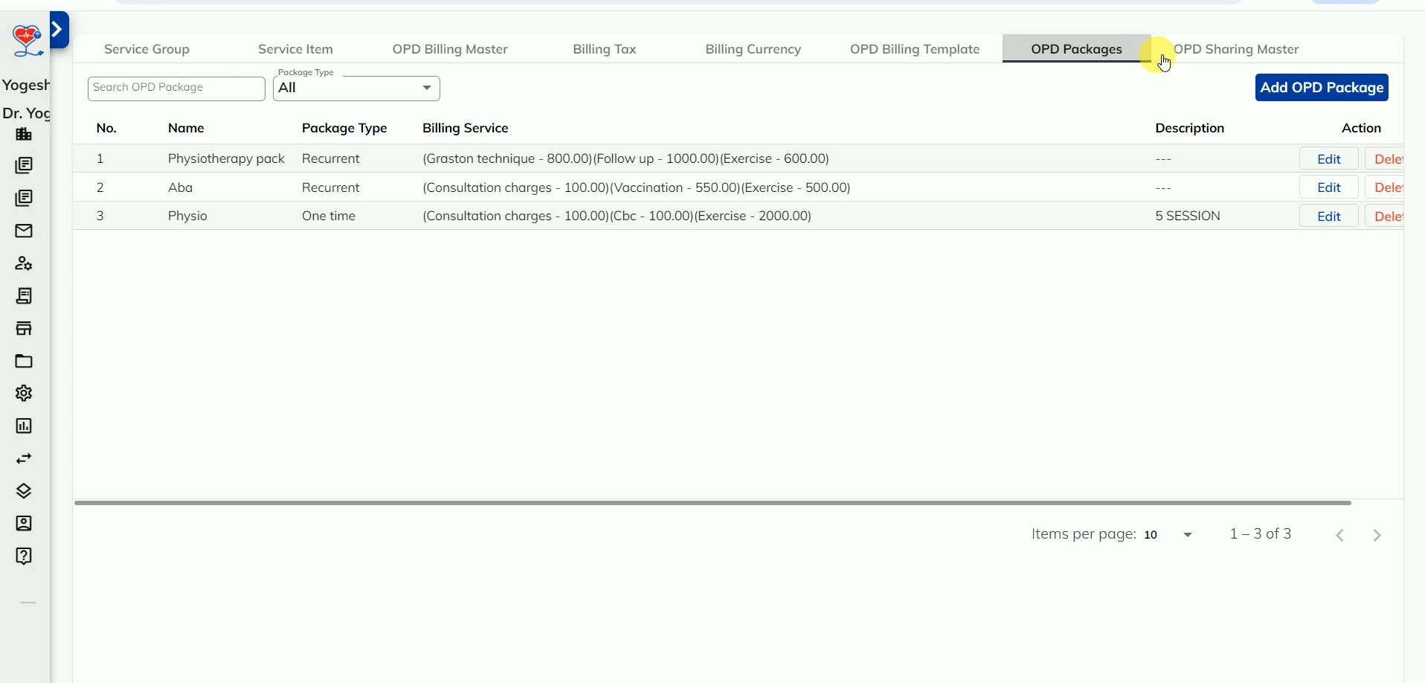Open the mail/envelope icon in sidebar
The image size is (1425, 683).
pyautogui.click(x=24, y=231)
